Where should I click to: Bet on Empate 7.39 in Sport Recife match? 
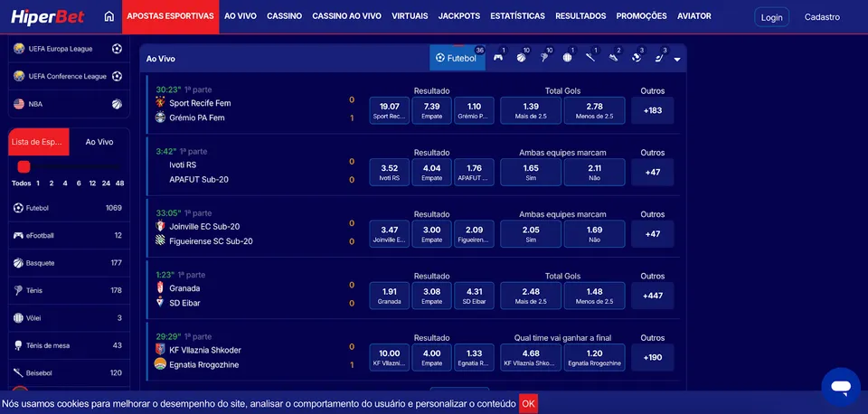432,110
